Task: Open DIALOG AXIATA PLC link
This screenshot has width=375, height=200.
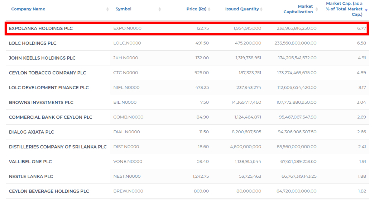Action: (x=31, y=132)
